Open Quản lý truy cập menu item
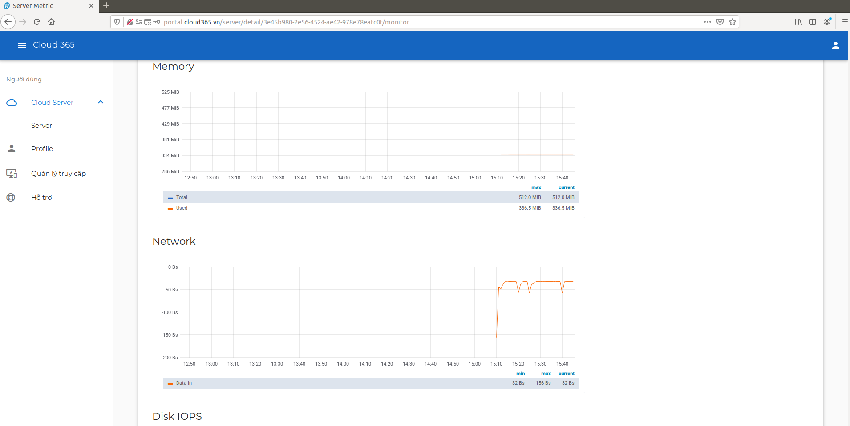The width and height of the screenshot is (850, 426). (x=58, y=174)
